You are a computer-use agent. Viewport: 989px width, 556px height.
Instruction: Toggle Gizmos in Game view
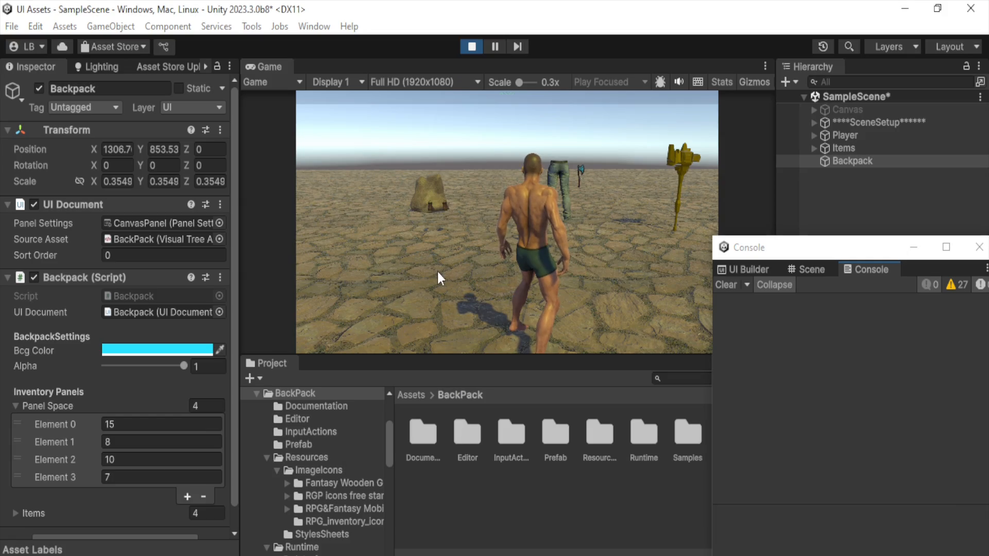[x=754, y=82]
